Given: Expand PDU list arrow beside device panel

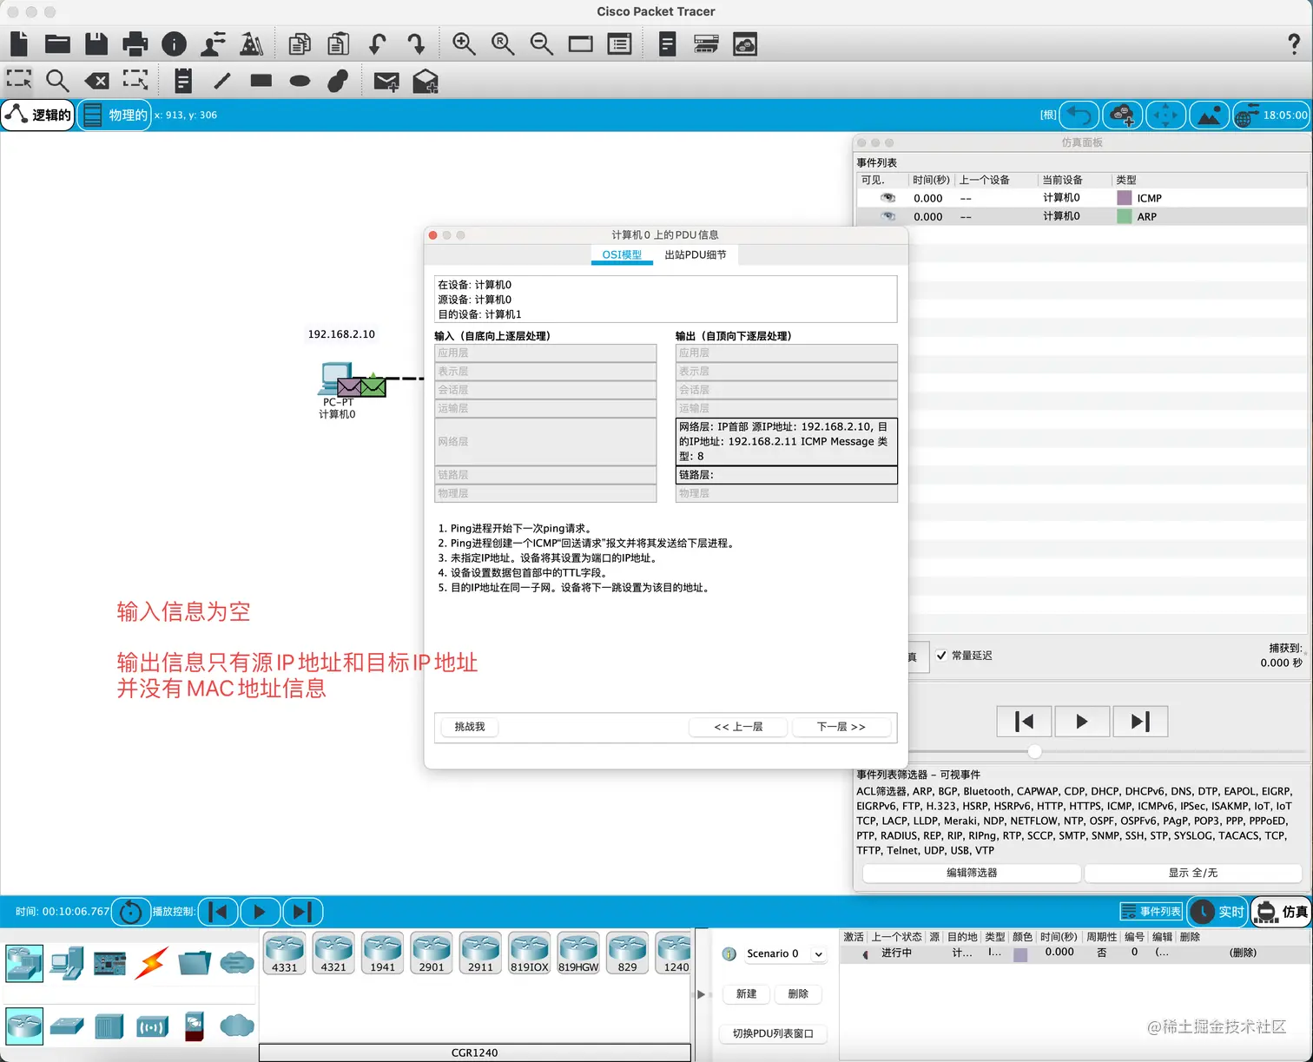Looking at the screenshot, I should (x=701, y=994).
